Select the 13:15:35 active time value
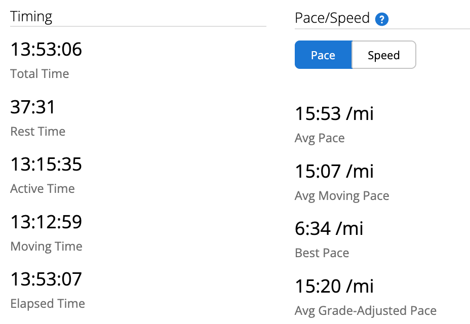The width and height of the screenshot is (470, 324). click(x=46, y=165)
